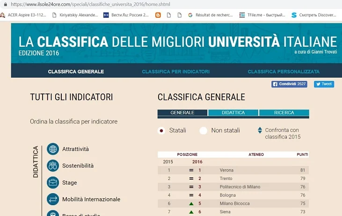Screen dimensions: 342x216
Task: Click the equals sign in Bologna row
Action: (x=191, y=195)
